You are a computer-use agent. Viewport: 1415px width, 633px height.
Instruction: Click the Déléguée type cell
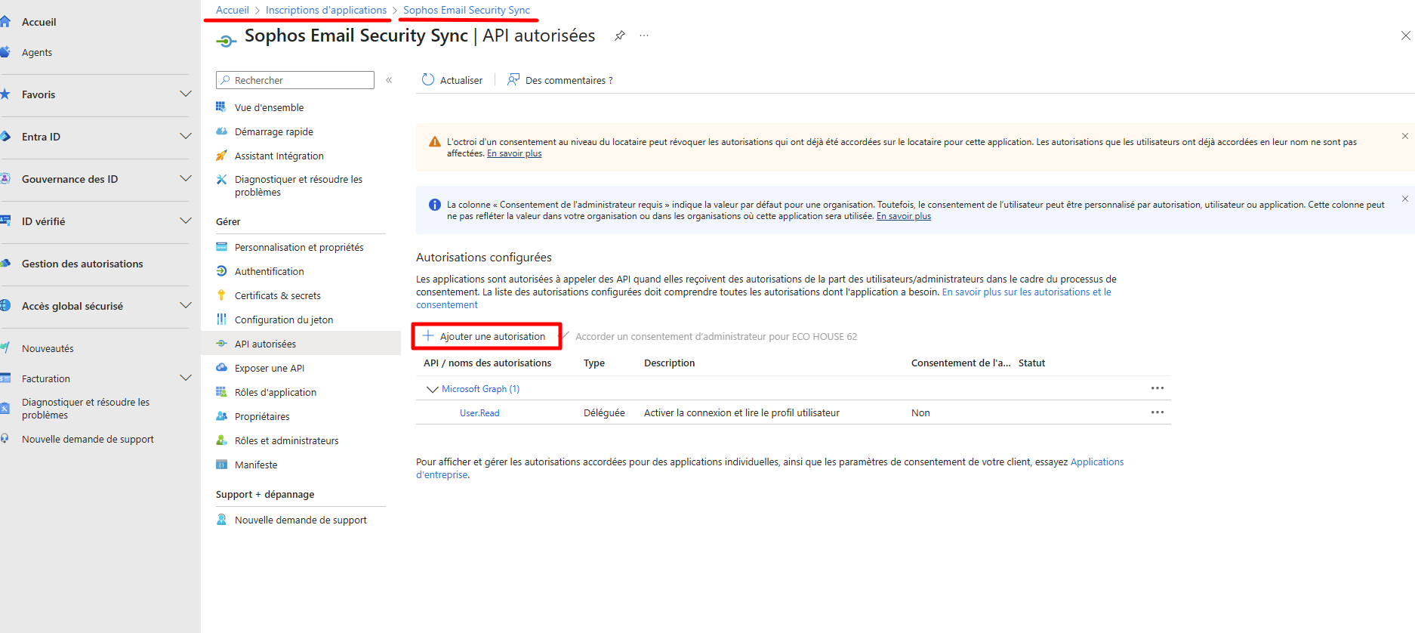[604, 412]
